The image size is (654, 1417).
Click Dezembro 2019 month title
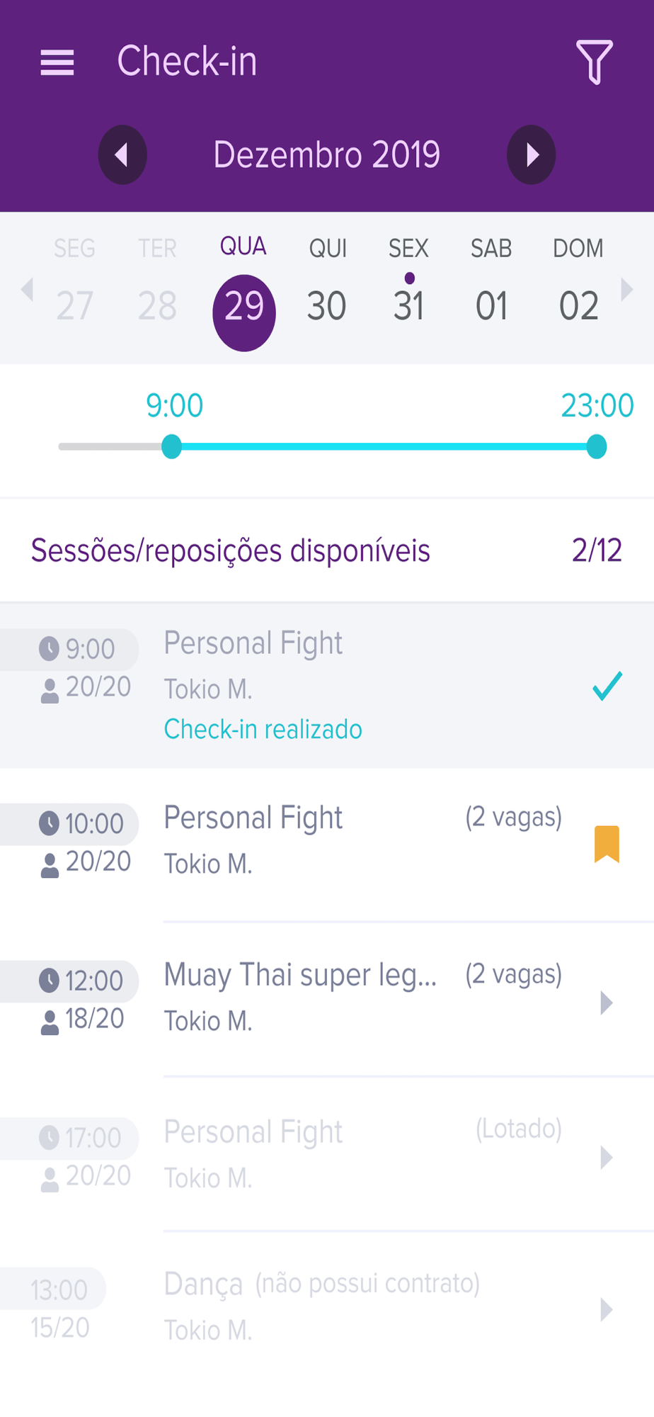(327, 154)
